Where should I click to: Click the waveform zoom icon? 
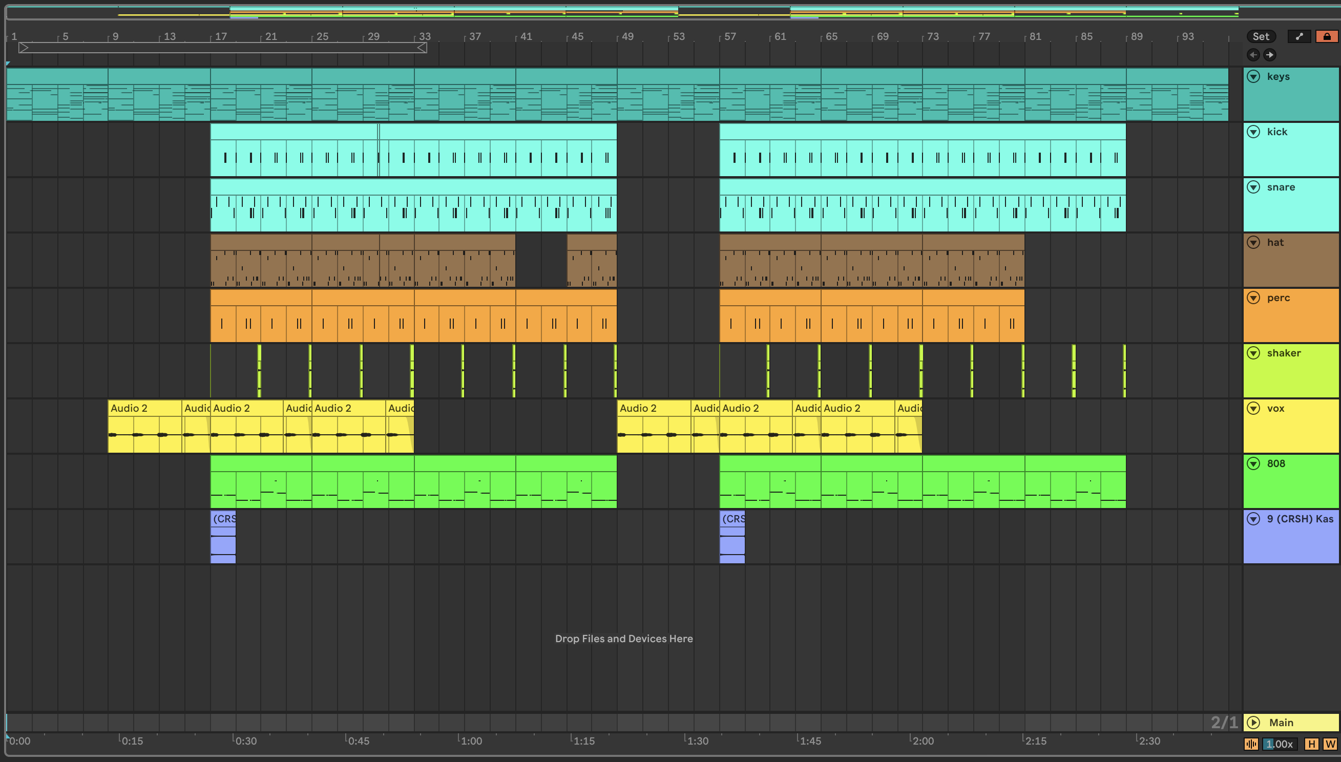pos(1251,744)
